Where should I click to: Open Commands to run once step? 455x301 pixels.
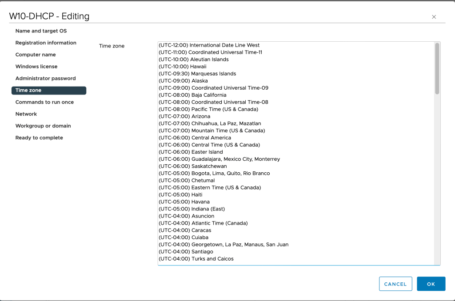(x=44, y=102)
